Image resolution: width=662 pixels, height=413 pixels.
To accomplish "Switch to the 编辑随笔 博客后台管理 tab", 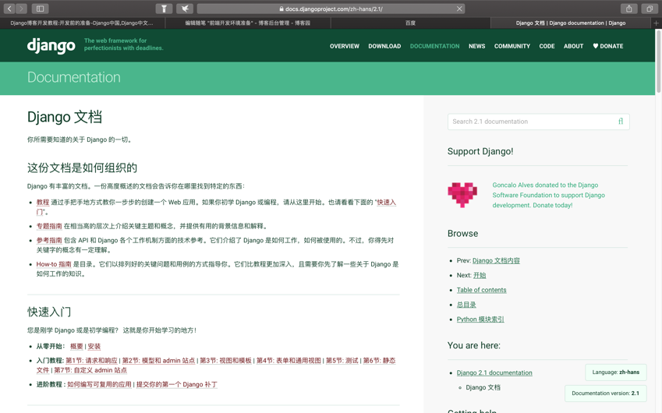I will pos(248,23).
